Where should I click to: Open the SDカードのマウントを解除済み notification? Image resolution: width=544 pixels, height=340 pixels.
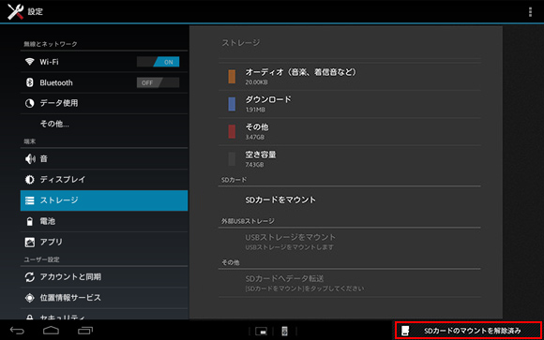pos(468,331)
